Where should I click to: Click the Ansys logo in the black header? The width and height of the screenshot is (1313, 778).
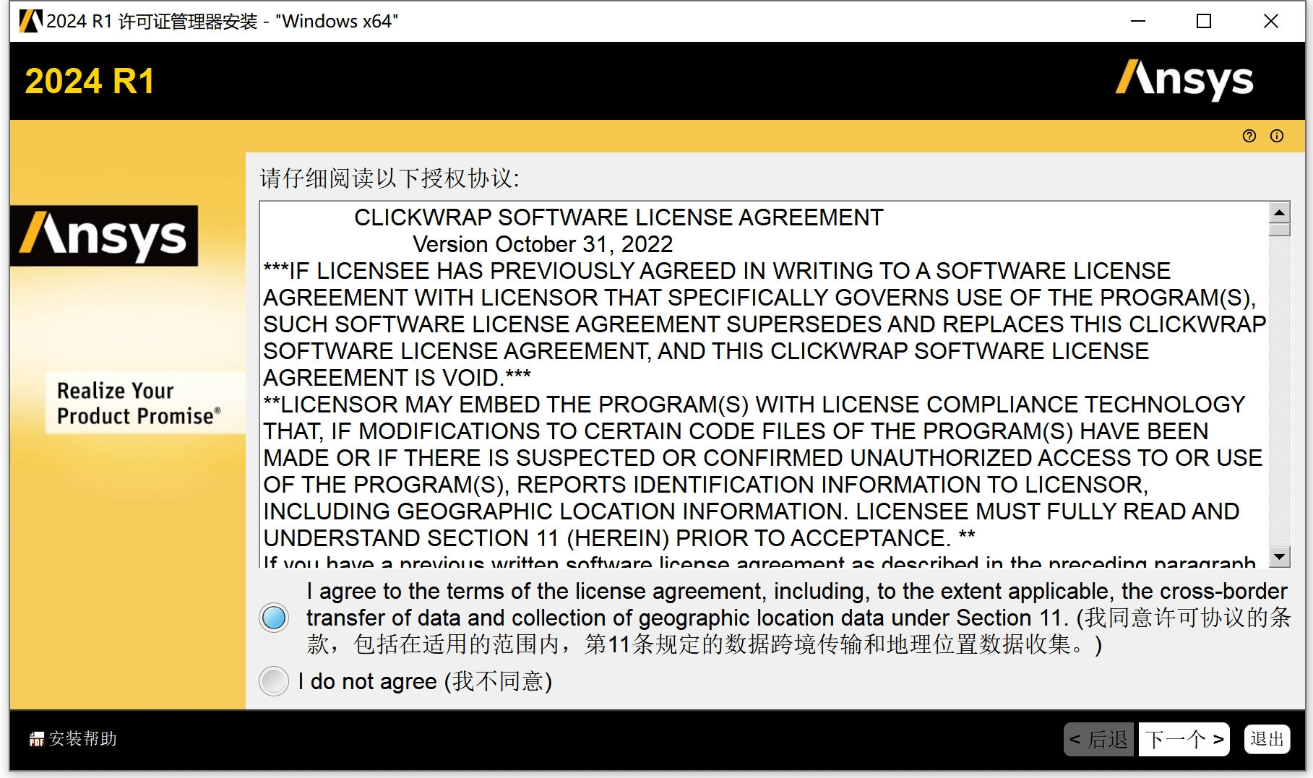point(1184,80)
